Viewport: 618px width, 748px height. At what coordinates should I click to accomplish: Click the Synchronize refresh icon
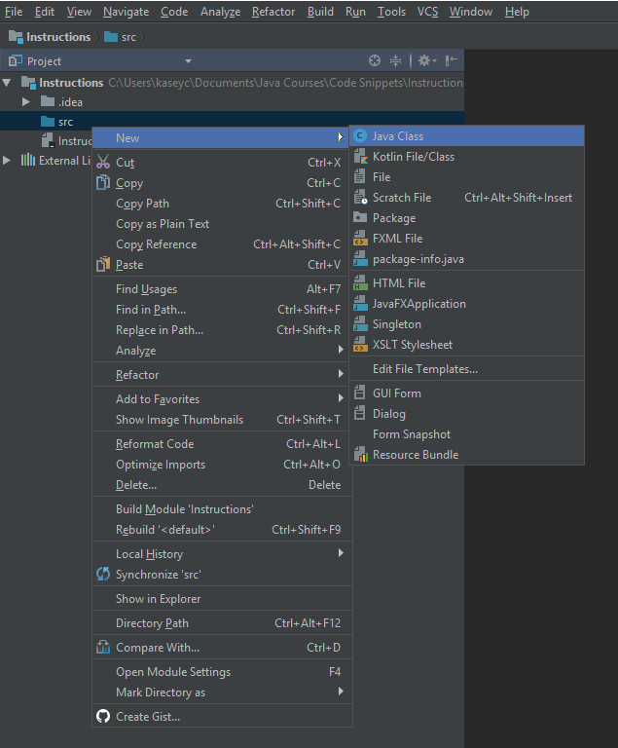tap(103, 574)
